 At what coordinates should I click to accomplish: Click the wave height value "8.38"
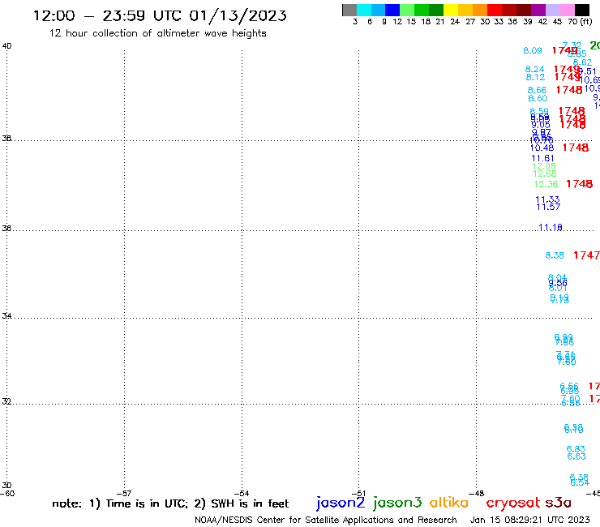[555, 255]
